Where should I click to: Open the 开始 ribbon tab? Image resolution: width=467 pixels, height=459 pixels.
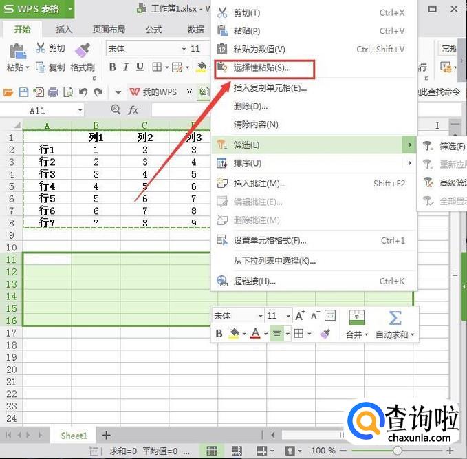tap(22, 30)
